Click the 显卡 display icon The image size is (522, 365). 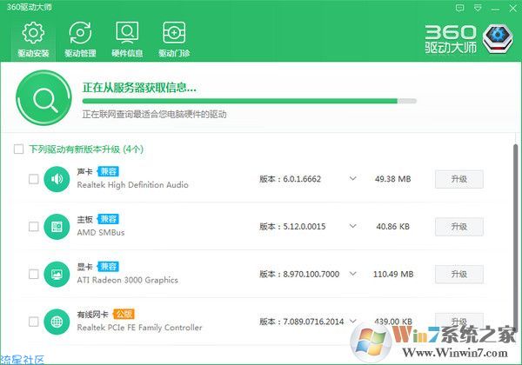click(57, 275)
